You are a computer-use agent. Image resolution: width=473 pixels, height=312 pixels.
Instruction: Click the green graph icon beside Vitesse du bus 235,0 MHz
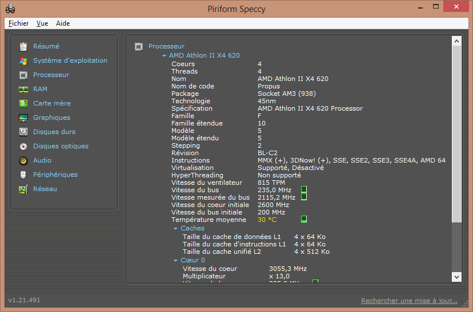[304, 189]
